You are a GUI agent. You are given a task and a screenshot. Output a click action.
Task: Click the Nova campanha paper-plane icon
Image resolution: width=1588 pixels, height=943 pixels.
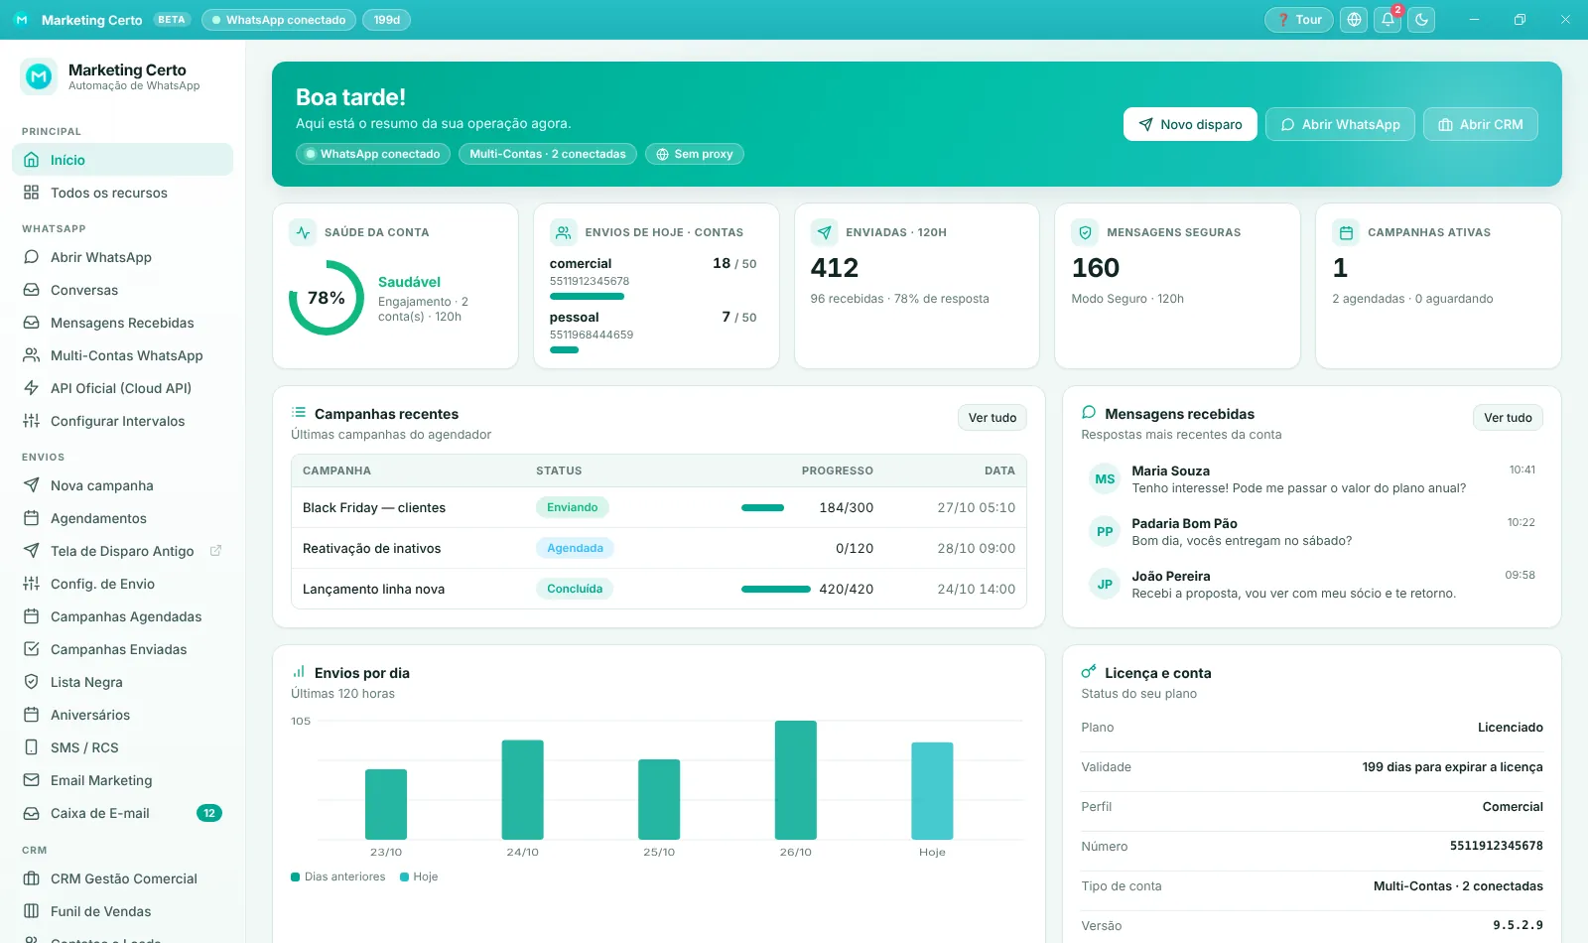pyautogui.click(x=32, y=485)
